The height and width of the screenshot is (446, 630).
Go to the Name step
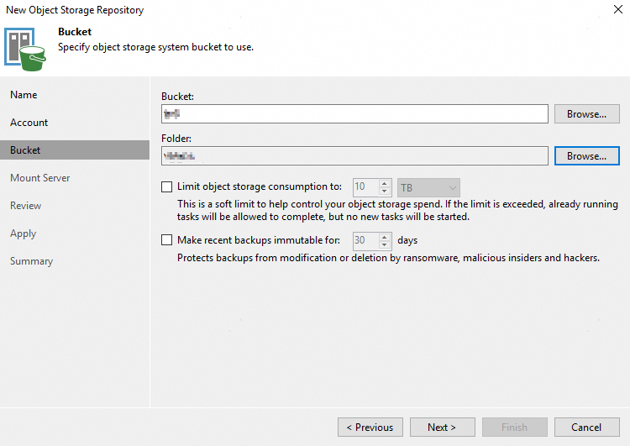tap(24, 95)
